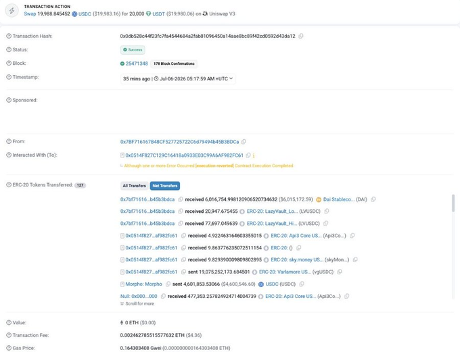Image resolution: width=460 pixels, height=352 pixels.
Task: Open the From address 0x7BF716167B48 link
Action: tap(179, 142)
